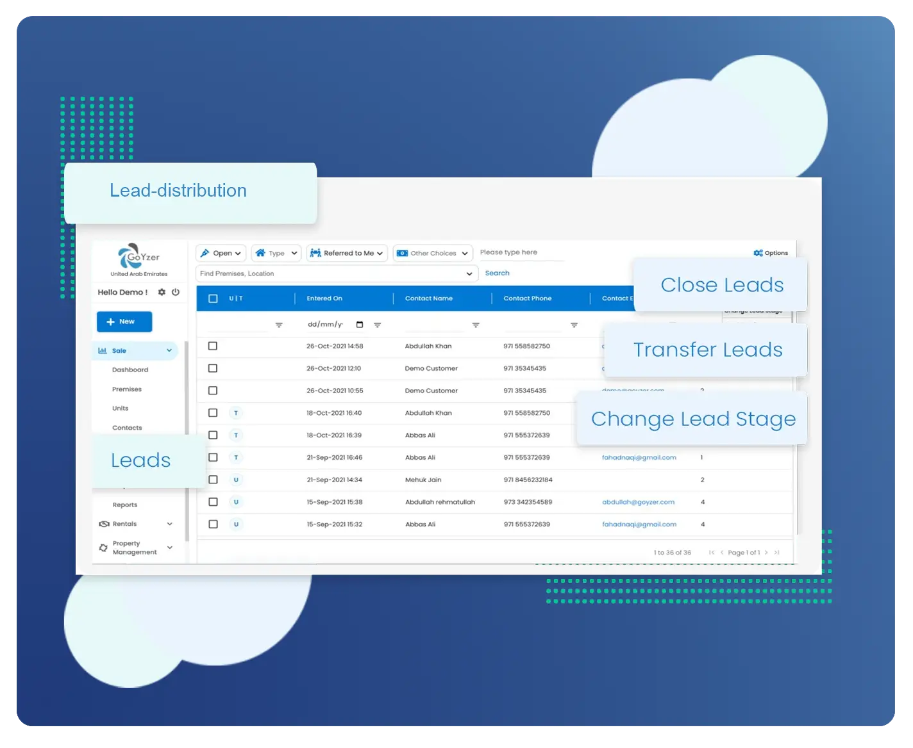Click the New button
Image resolution: width=913 pixels, height=748 pixels.
pos(124,321)
